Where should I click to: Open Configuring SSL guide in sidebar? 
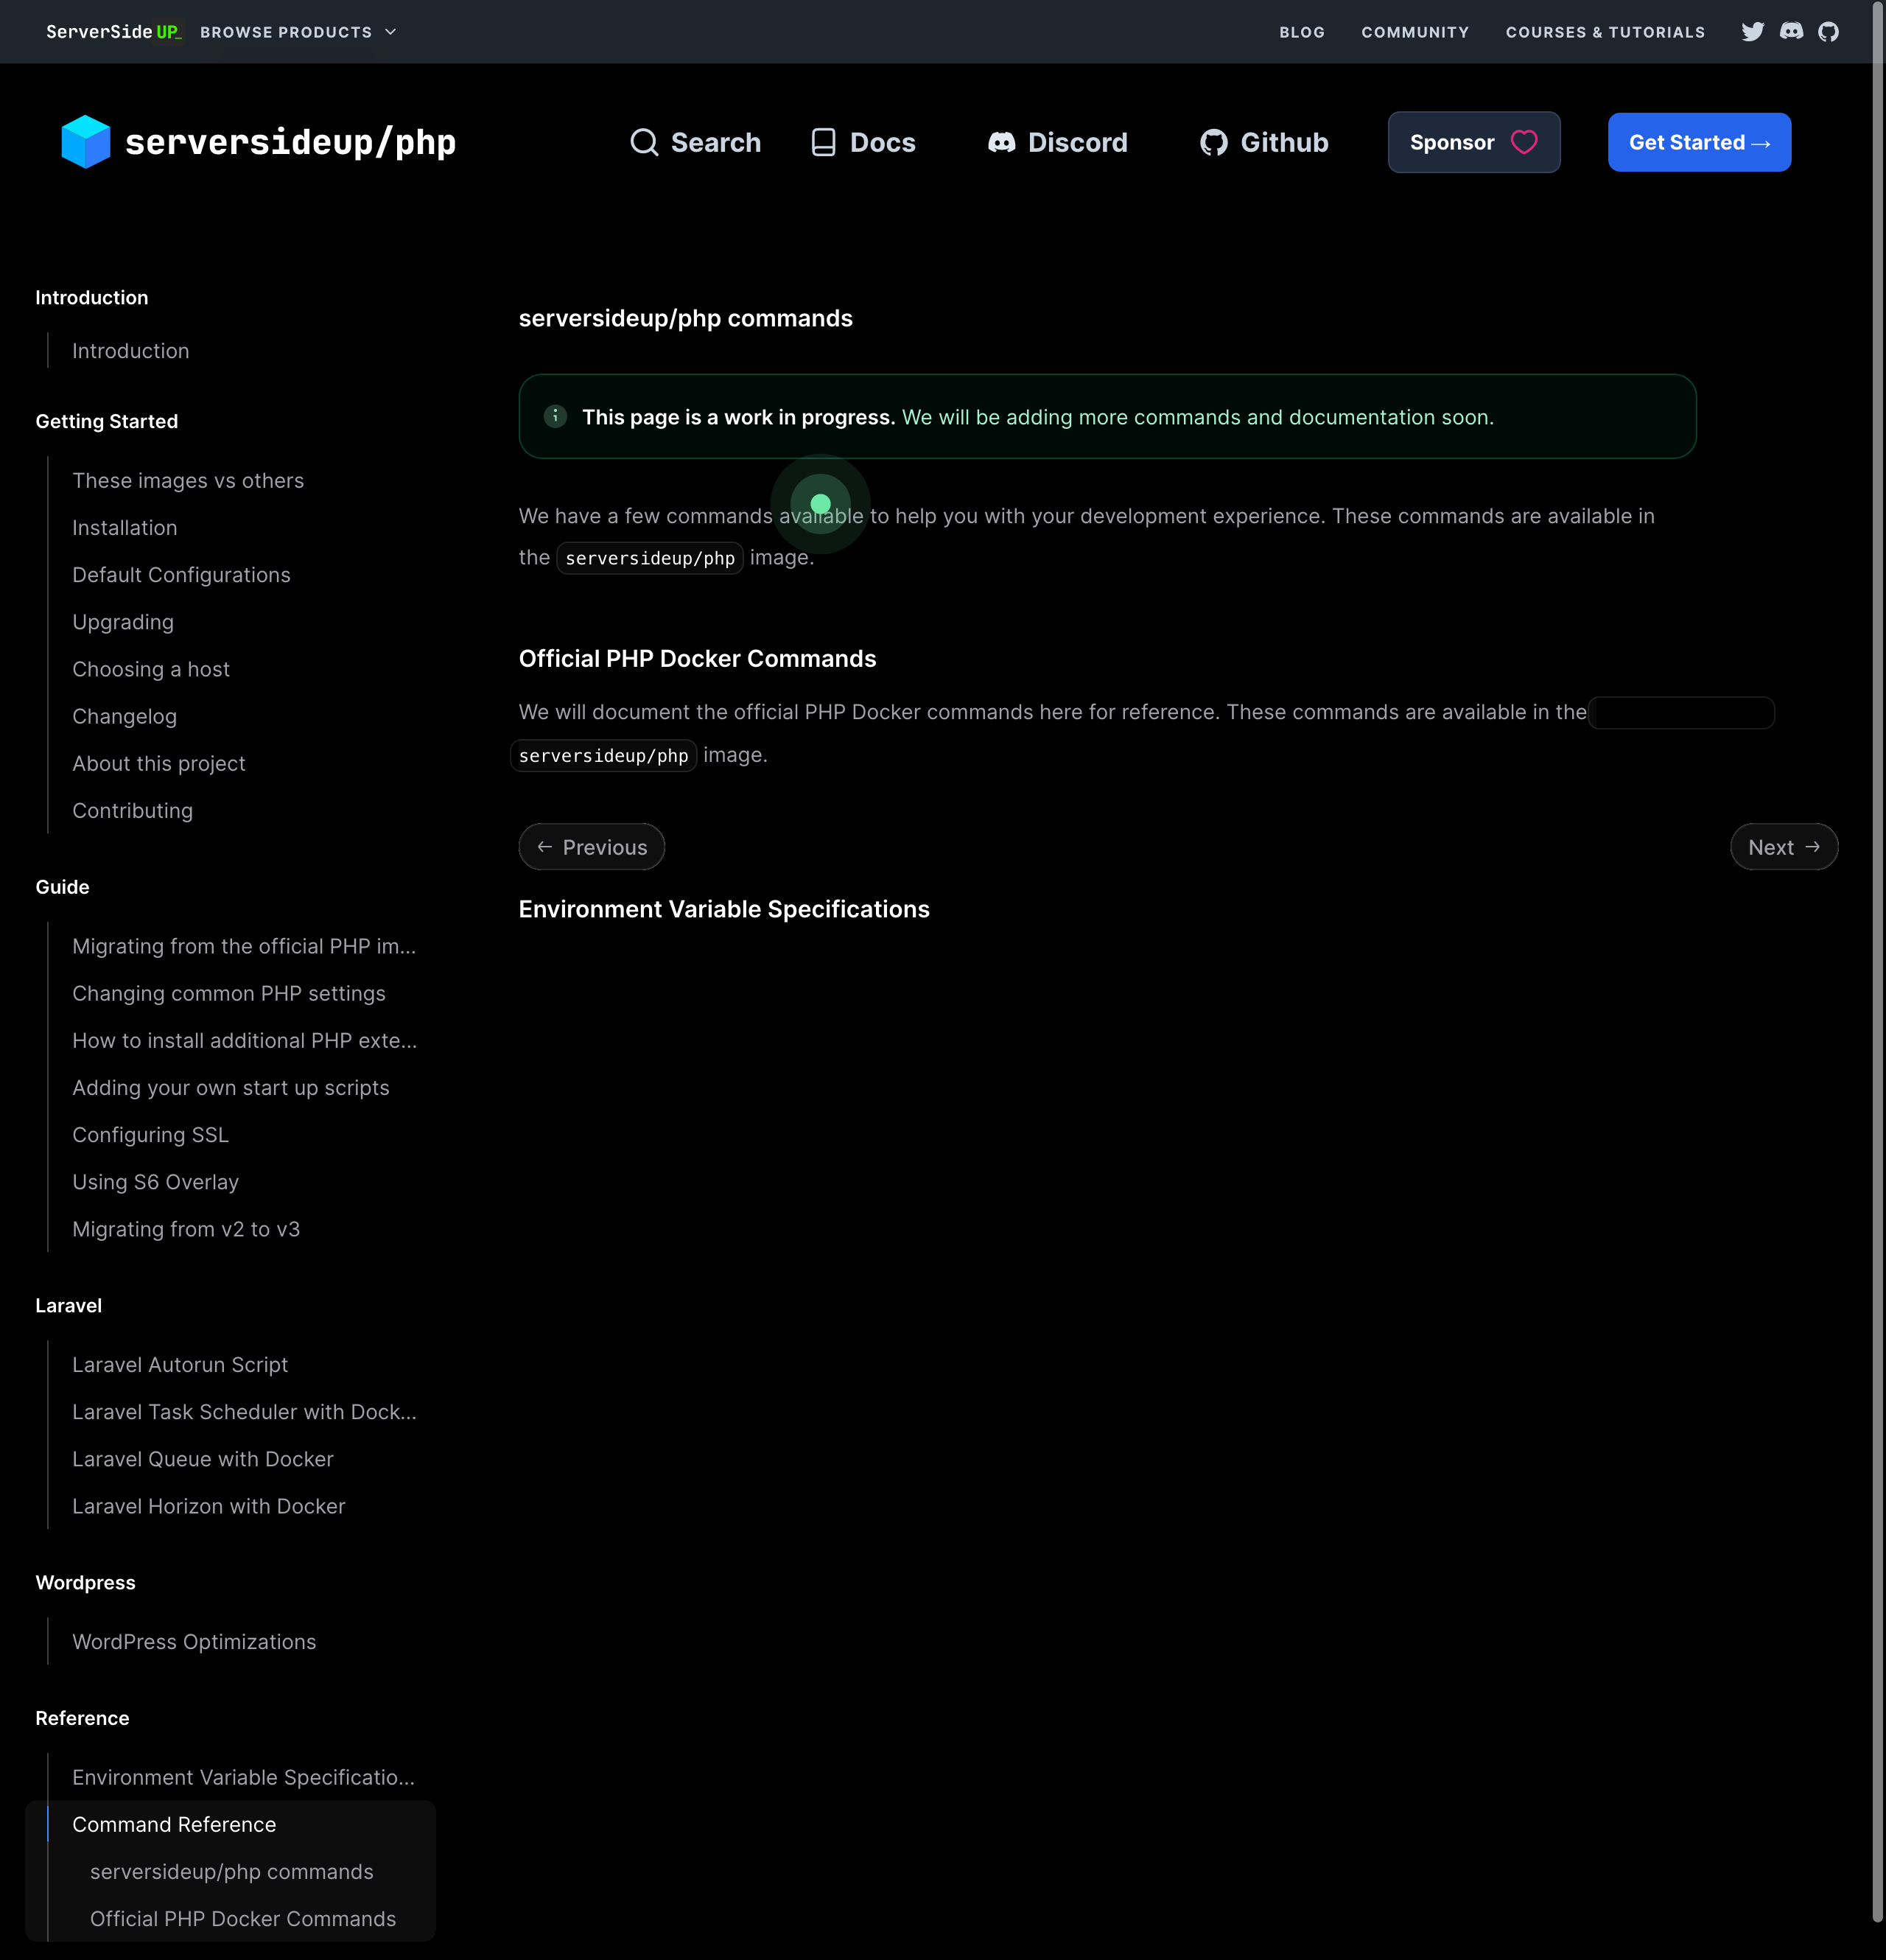(150, 1134)
